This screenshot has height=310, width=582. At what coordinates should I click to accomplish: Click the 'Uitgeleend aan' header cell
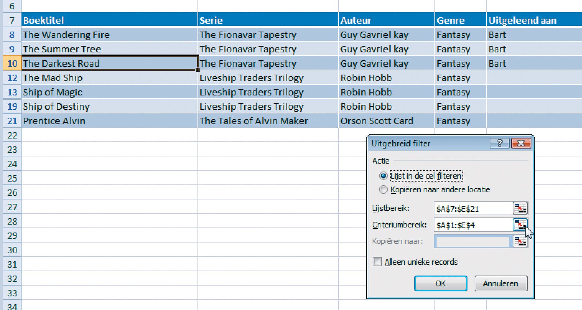coord(534,20)
